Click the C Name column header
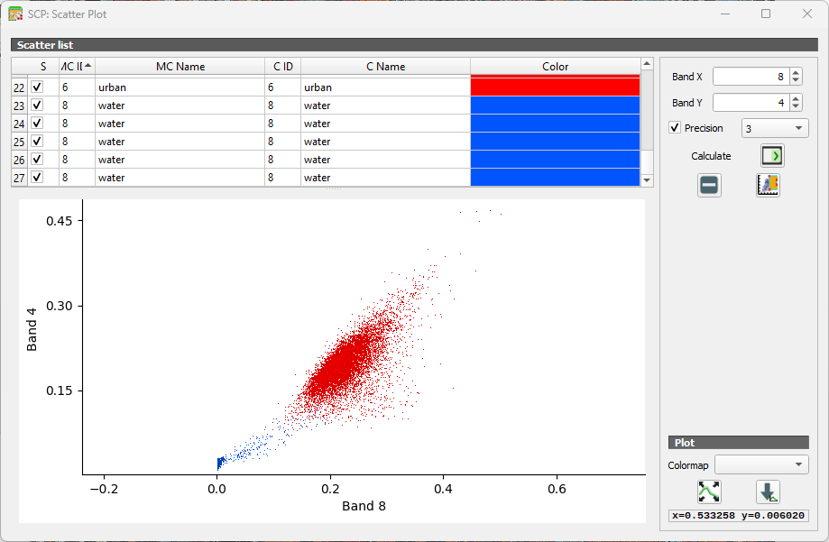The width and height of the screenshot is (829, 542). (385, 66)
